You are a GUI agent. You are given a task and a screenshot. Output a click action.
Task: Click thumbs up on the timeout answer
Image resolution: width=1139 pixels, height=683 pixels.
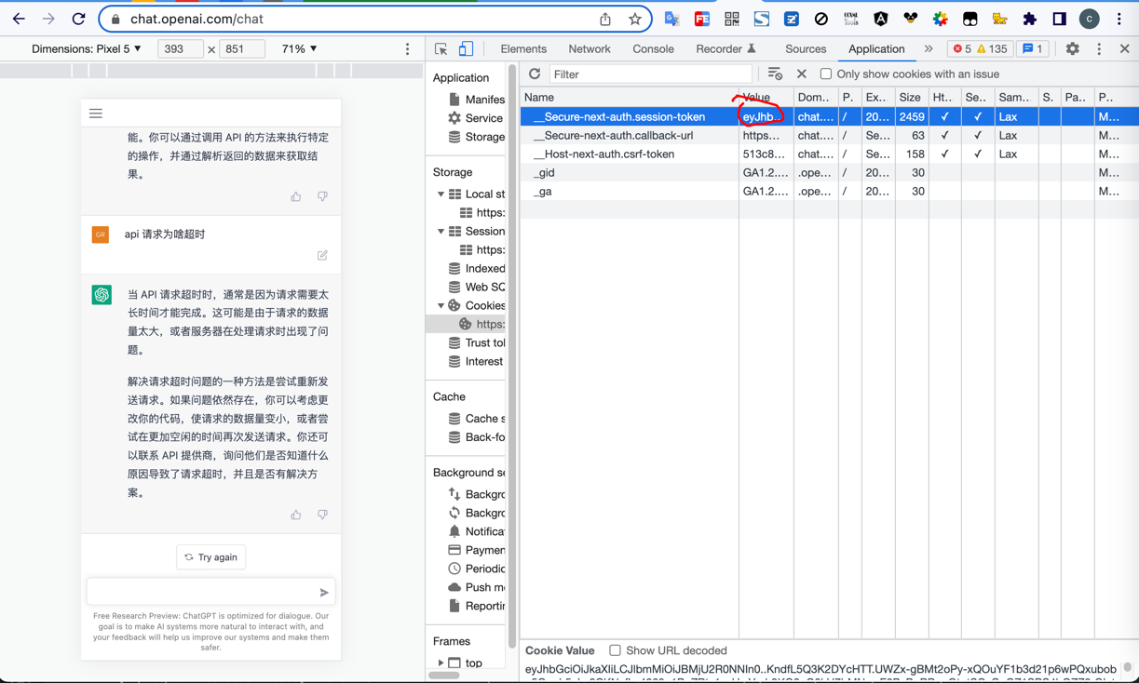pyautogui.click(x=296, y=515)
